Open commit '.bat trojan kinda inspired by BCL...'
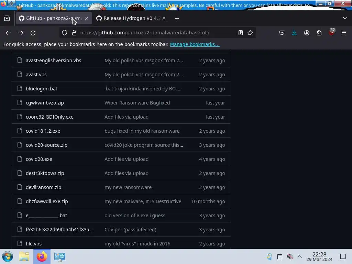Image resolution: width=352 pixels, height=264 pixels. point(143,89)
